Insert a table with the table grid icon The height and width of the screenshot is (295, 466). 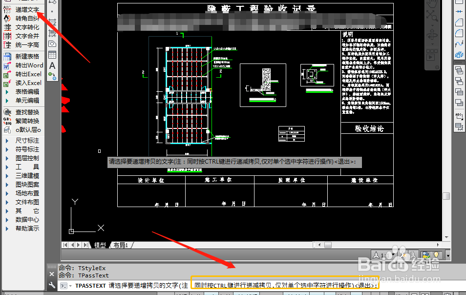click(x=52, y=55)
